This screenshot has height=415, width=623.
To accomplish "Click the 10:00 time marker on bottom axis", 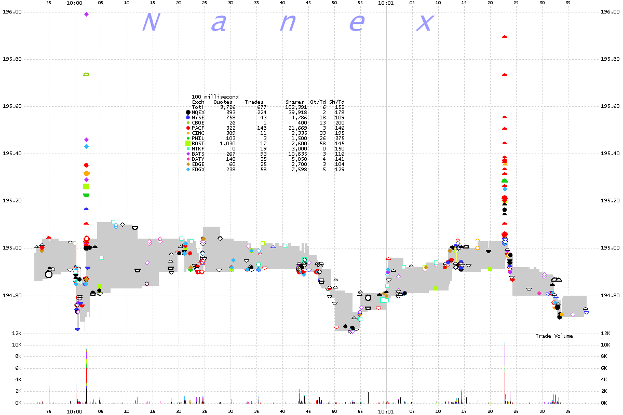I will pyautogui.click(x=75, y=410).
